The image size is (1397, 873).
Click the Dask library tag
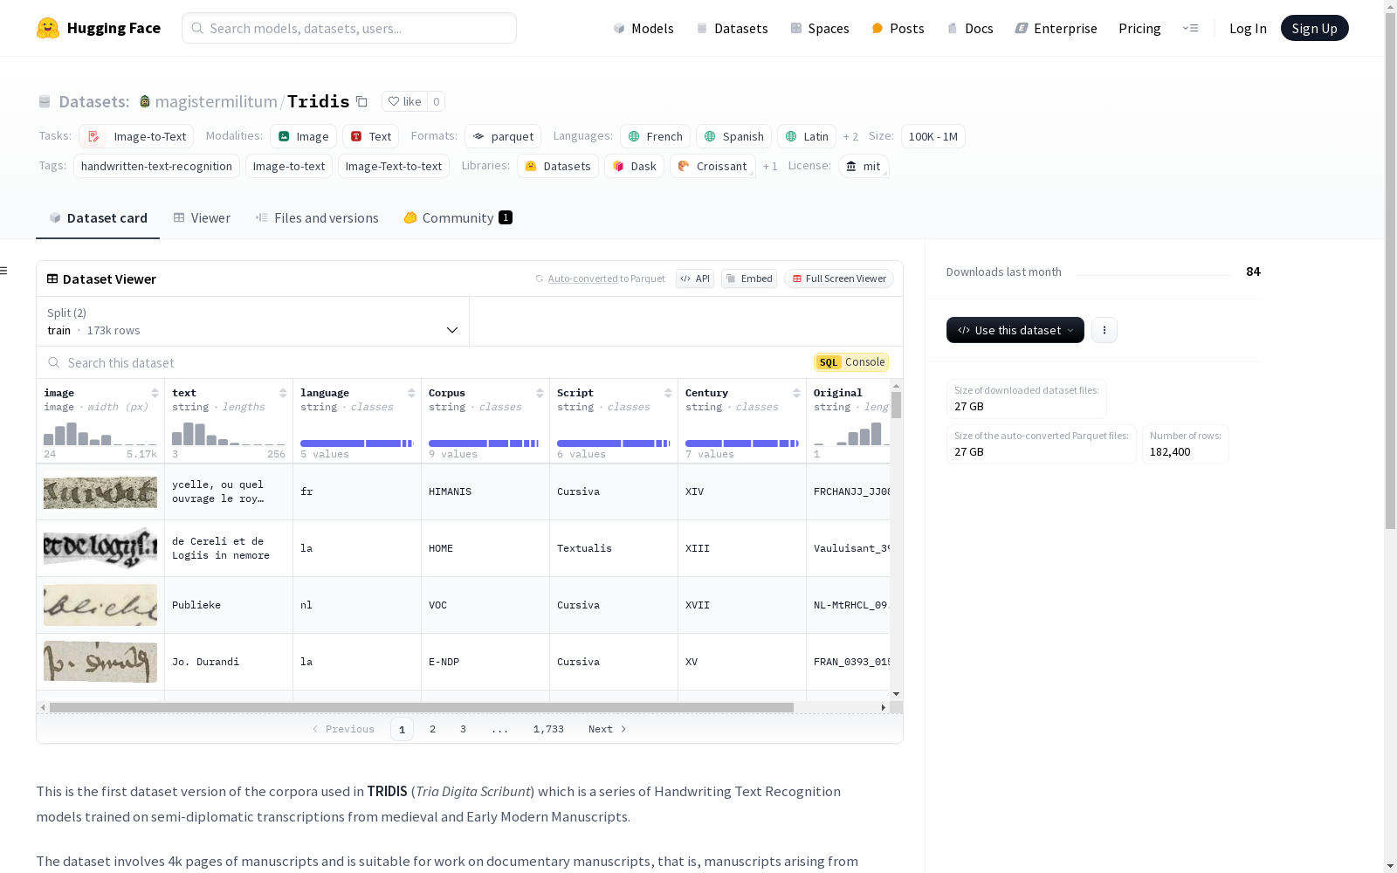(634, 166)
